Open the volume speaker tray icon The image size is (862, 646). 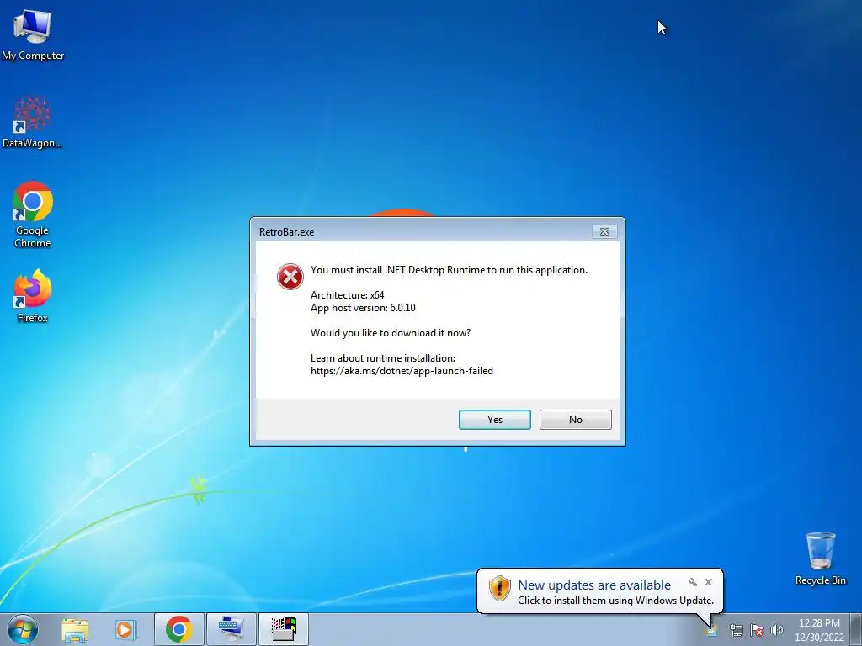pos(777,631)
